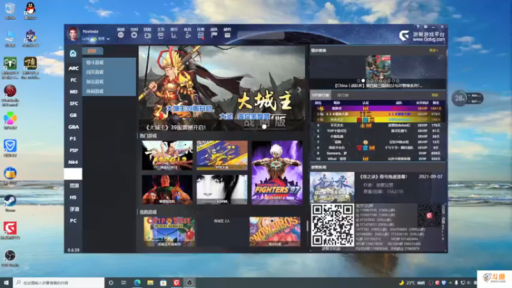The image size is (512, 288).
Task: Open the 战队 team flag icon
Action: tap(214, 35)
